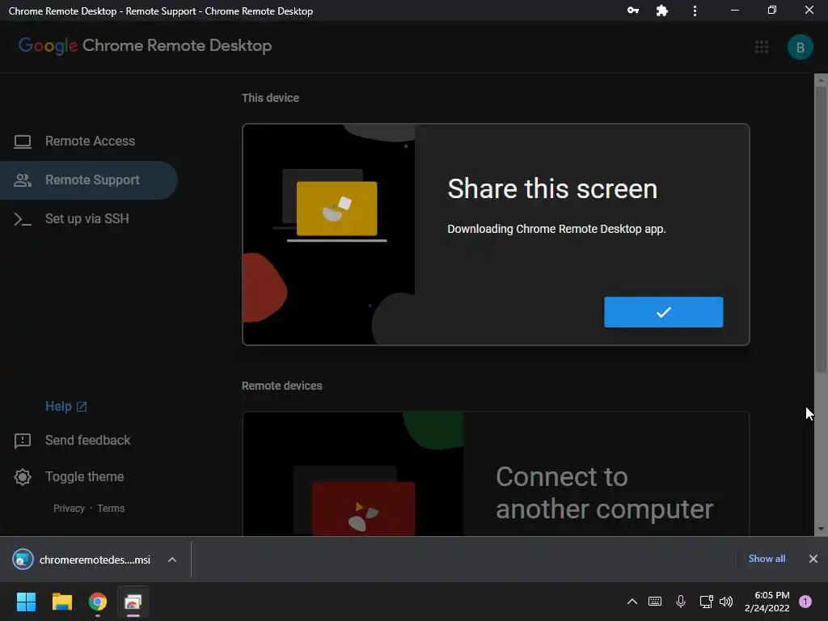Click the terminal prompt icon for SSH

[x=22, y=219]
